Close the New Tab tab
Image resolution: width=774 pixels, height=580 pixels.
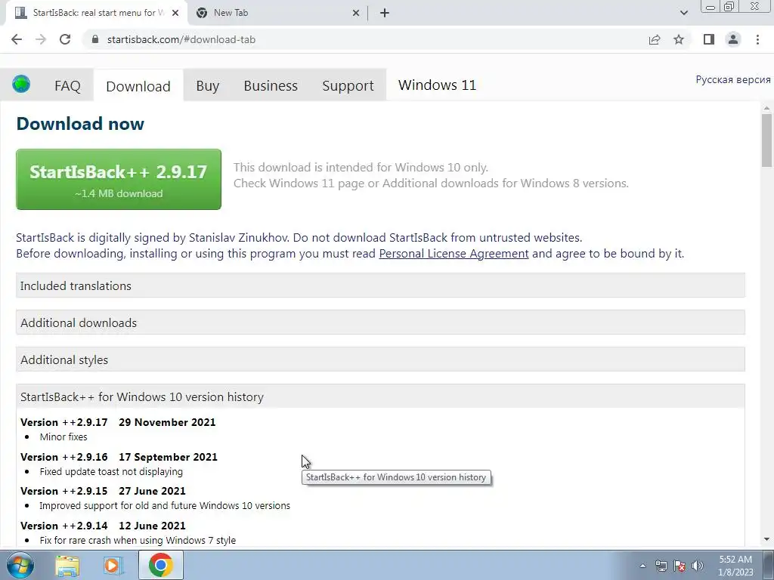click(356, 13)
